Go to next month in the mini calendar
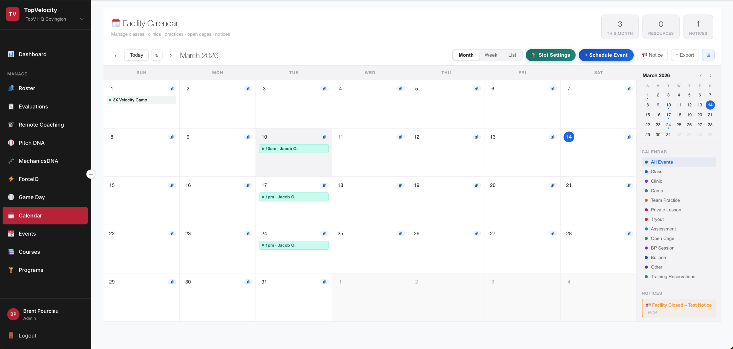Screen dimensions: 733x349 click(711, 76)
